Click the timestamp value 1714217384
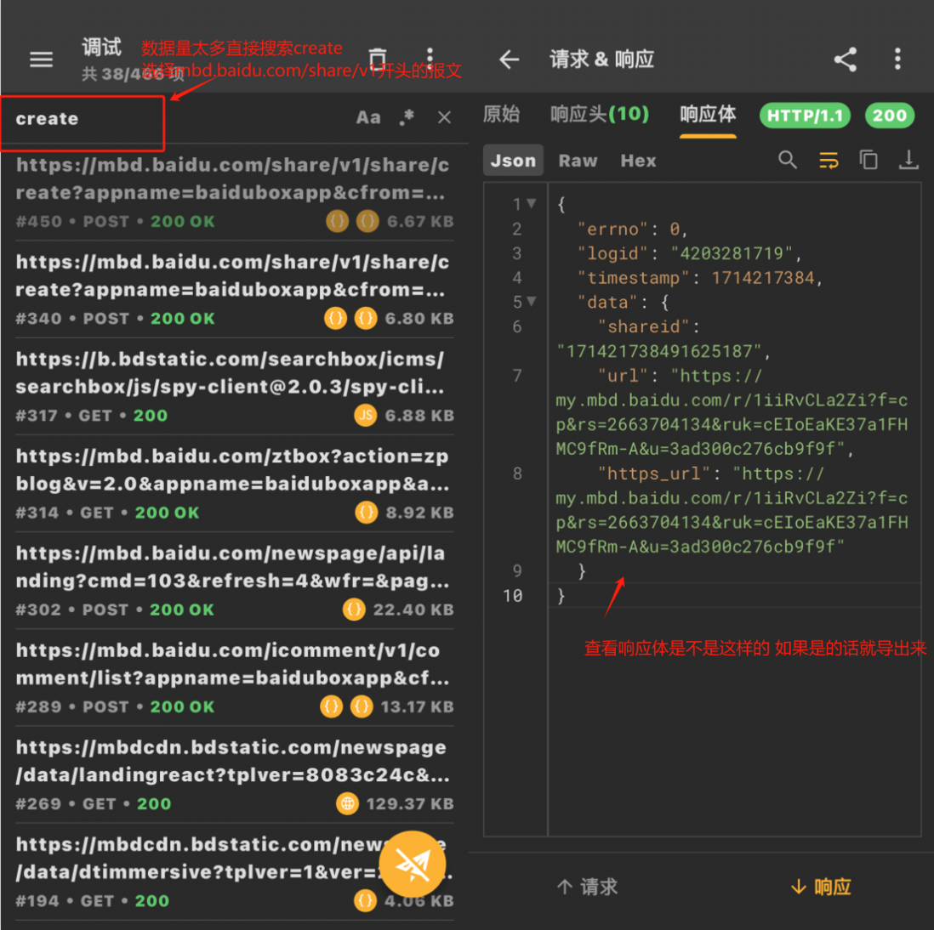Image resolution: width=934 pixels, height=930 pixels. (762, 278)
